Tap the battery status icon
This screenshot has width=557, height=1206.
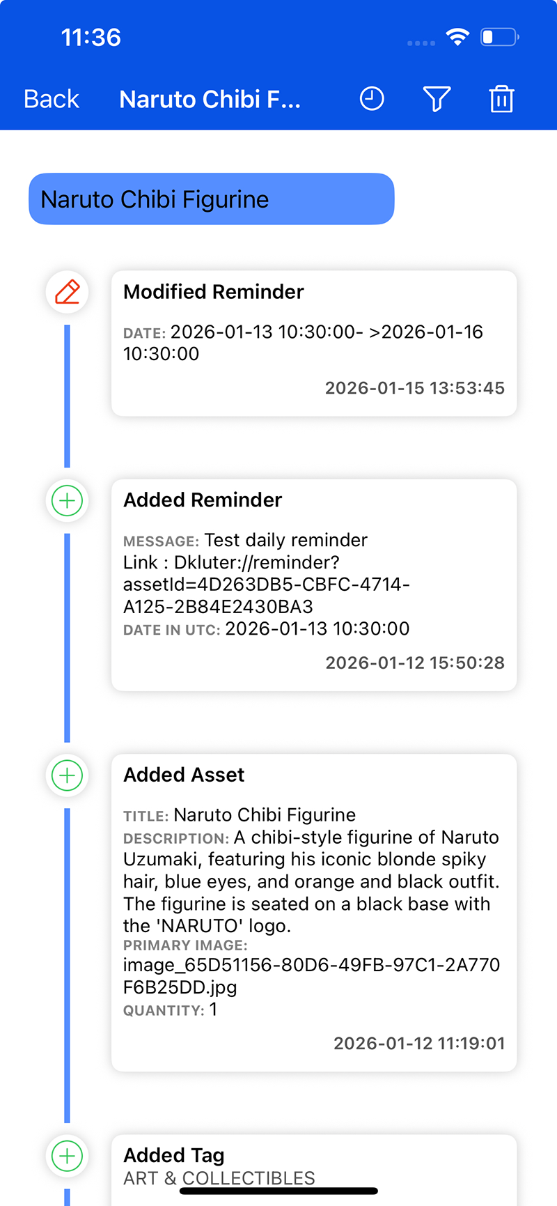(x=499, y=37)
